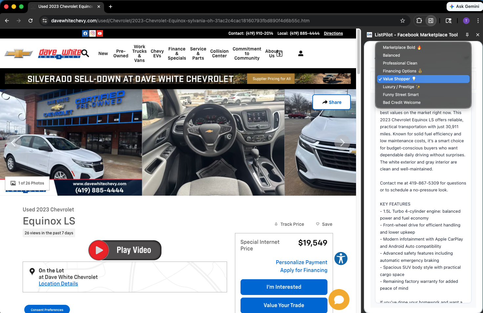Select Marketplace Bold style option
Image resolution: width=483 pixels, height=313 pixels.
pos(423,48)
